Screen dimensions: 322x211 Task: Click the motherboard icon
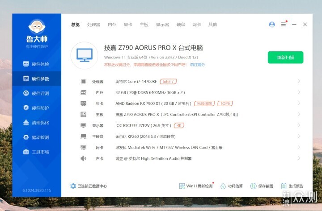click(x=83, y=115)
